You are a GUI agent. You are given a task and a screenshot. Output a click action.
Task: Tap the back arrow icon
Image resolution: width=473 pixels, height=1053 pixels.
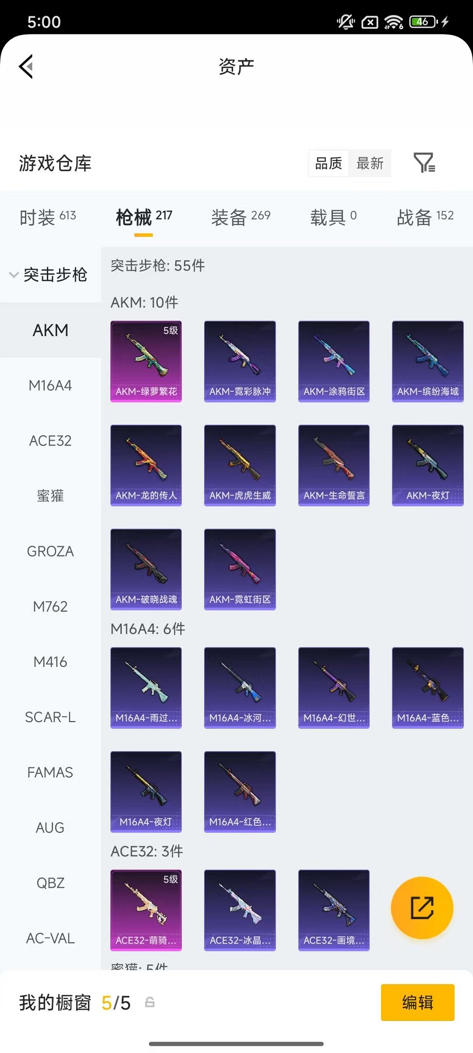coord(26,66)
